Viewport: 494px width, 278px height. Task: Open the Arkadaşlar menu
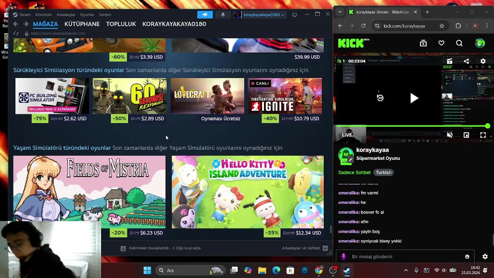(66, 15)
